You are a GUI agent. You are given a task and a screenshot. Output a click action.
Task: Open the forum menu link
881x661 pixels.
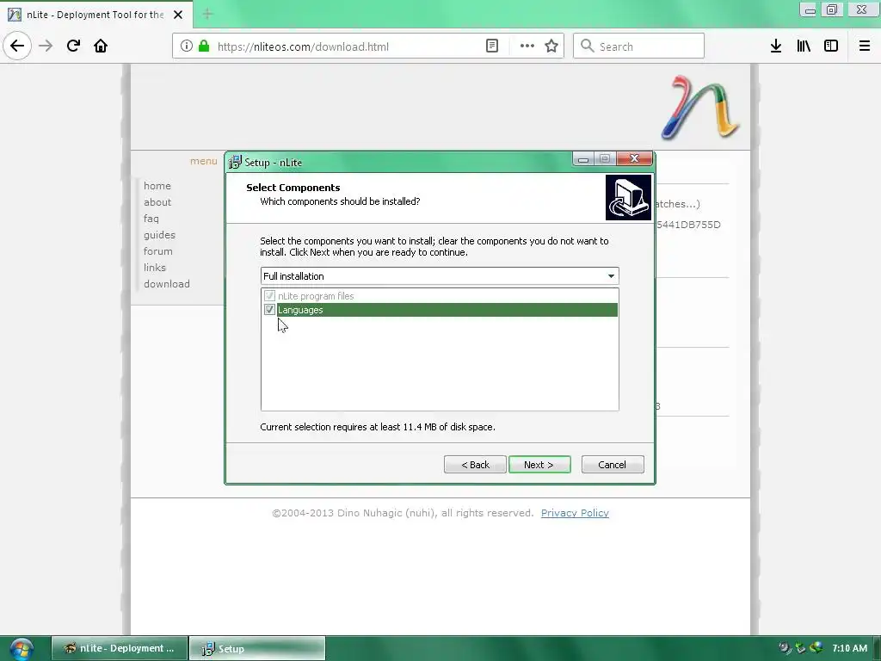tap(158, 251)
